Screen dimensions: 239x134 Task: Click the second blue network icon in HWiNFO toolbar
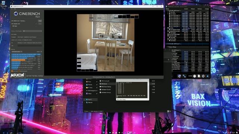tap(184, 76)
